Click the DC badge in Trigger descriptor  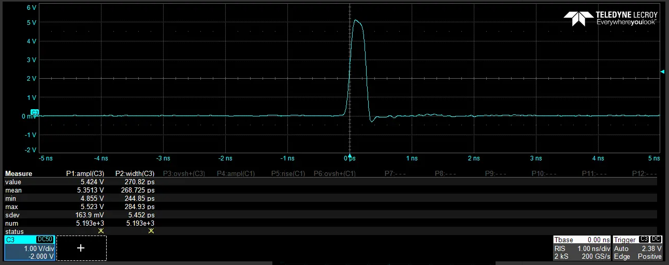[656, 240]
